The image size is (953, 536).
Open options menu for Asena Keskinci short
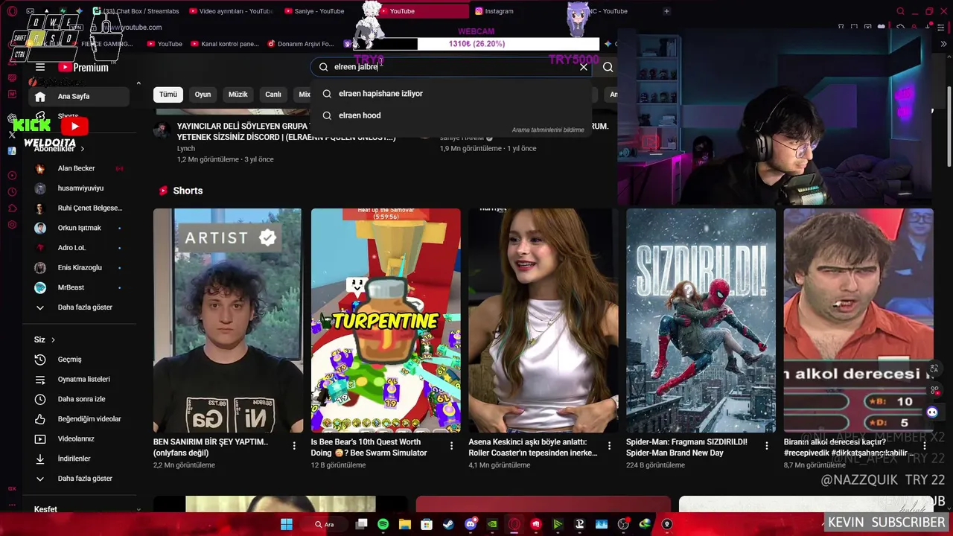(609, 446)
